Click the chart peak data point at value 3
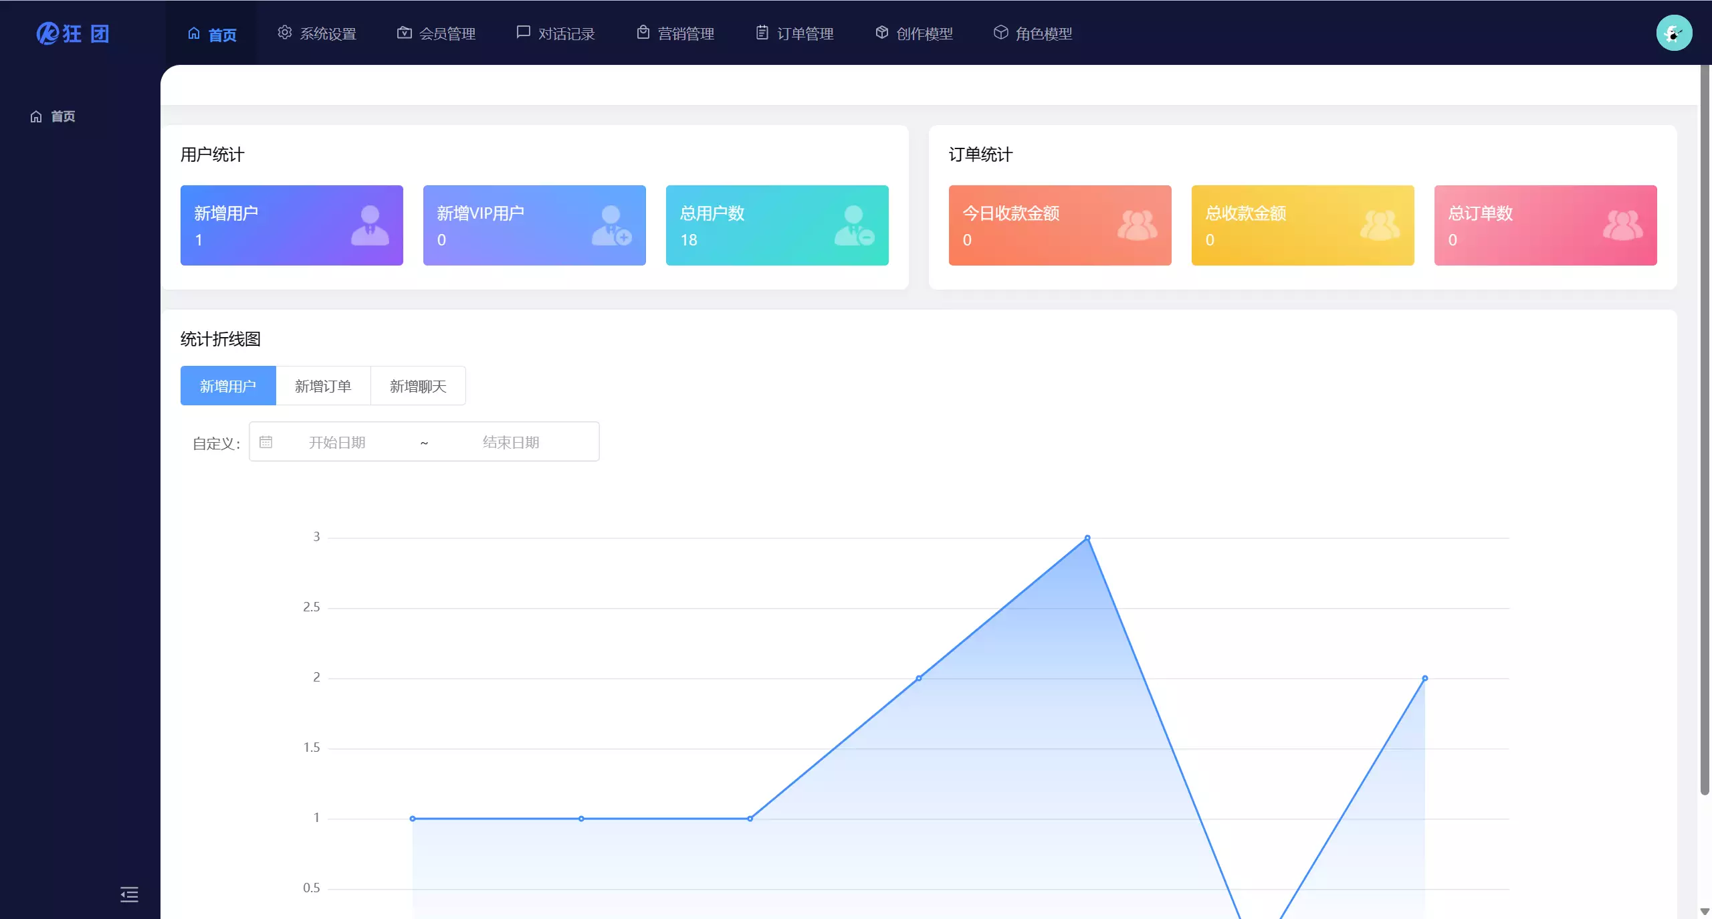The width and height of the screenshot is (1712, 919). click(1087, 538)
